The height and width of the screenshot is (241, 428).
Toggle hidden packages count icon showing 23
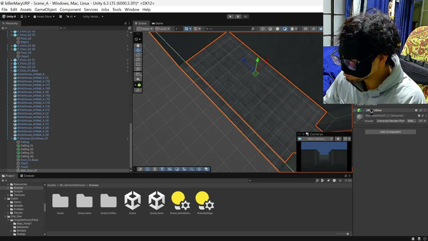(x=348, y=180)
